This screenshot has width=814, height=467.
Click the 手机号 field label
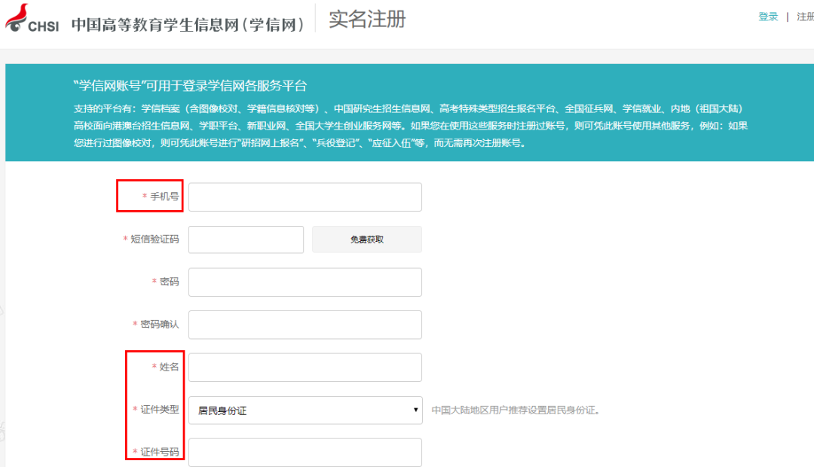click(164, 197)
